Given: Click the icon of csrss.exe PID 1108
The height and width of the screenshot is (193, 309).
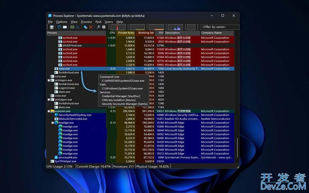Looking at the screenshot, I should [53, 76].
